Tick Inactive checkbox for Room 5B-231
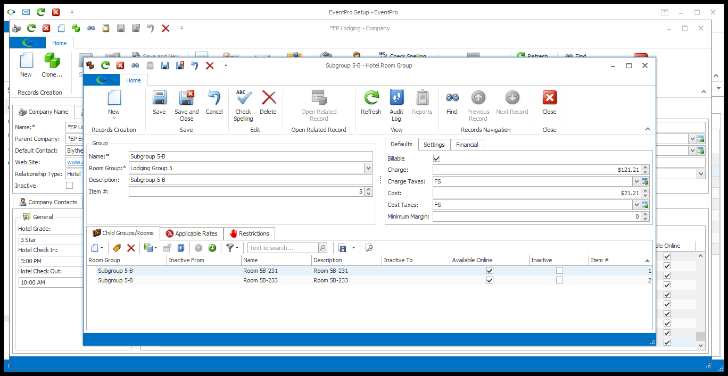Screen dimensions: 728x376 (x=559, y=271)
